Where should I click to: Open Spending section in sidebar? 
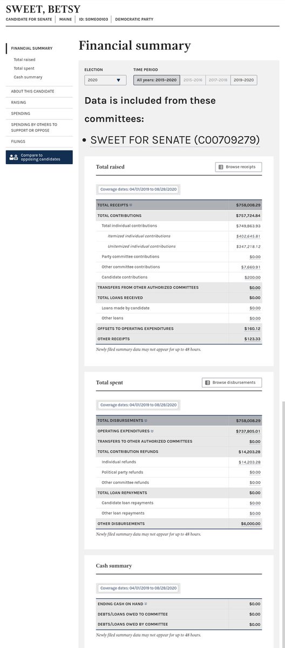click(x=21, y=113)
